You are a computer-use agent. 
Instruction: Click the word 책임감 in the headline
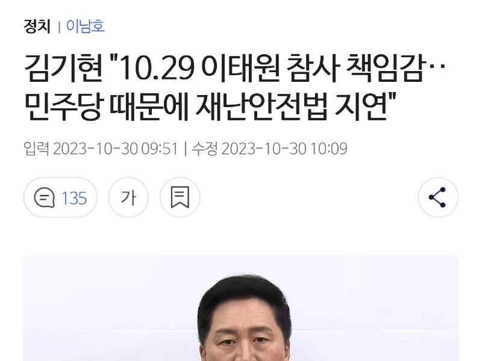pyautogui.click(x=385, y=68)
